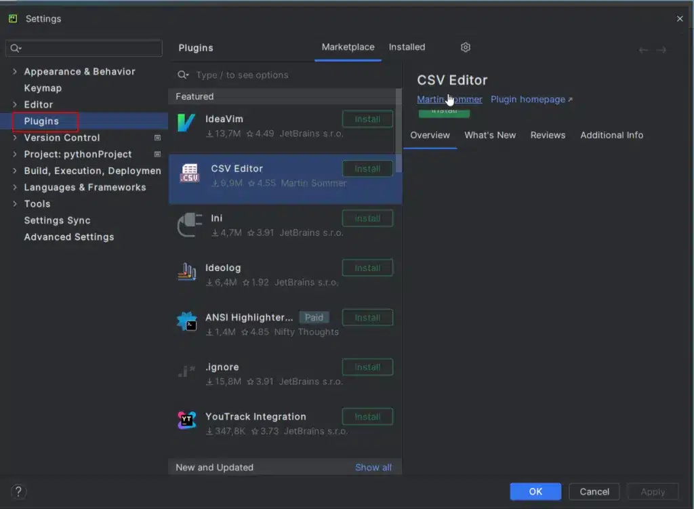The height and width of the screenshot is (509, 694).
Task: Expand Languages & Frameworks section
Action: coord(15,187)
